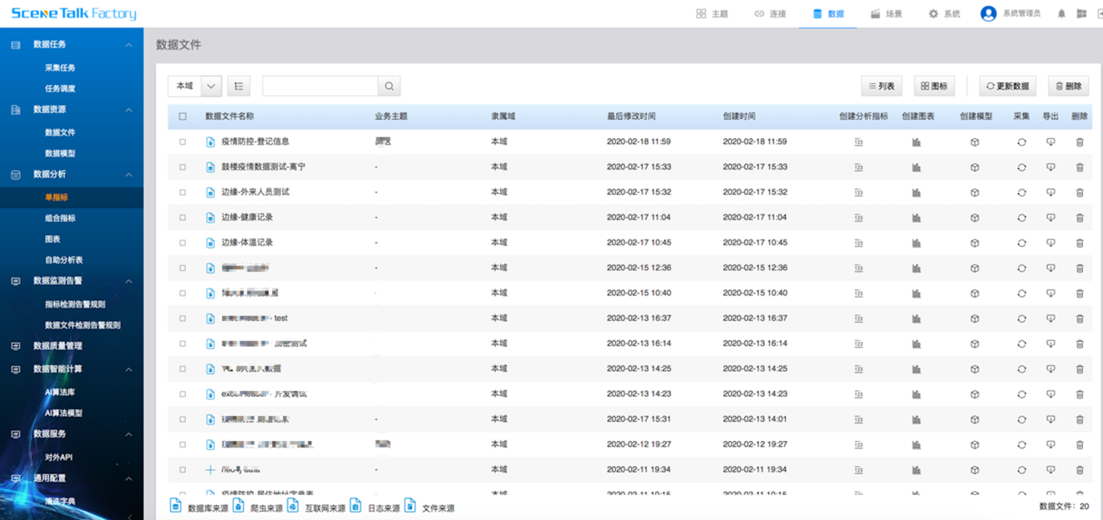The width and height of the screenshot is (1103, 520).
Task: Select 采集任务 in the sidebar
Action: pyautogui.click(x=60, y=67)
